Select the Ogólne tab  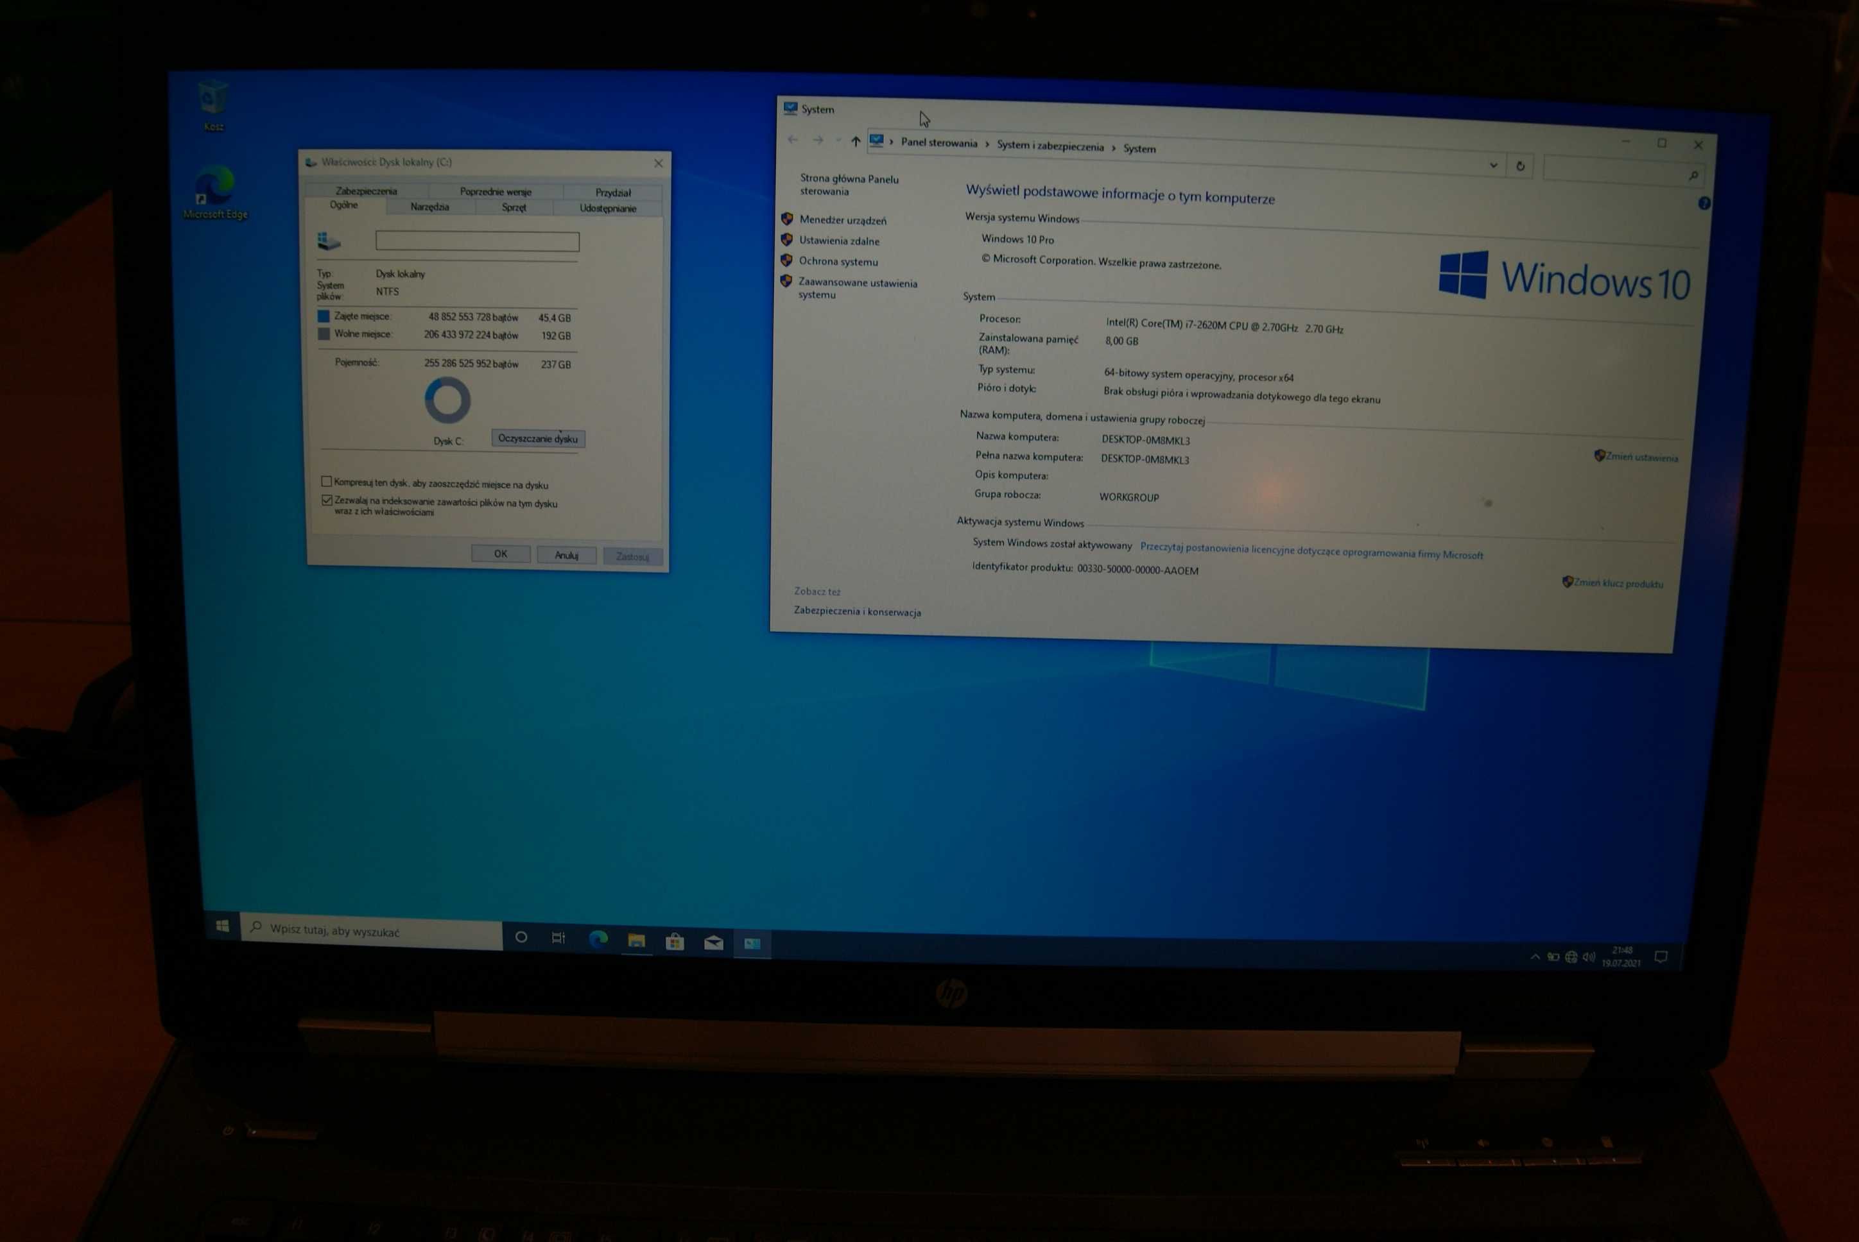click(x=344, y=205)
